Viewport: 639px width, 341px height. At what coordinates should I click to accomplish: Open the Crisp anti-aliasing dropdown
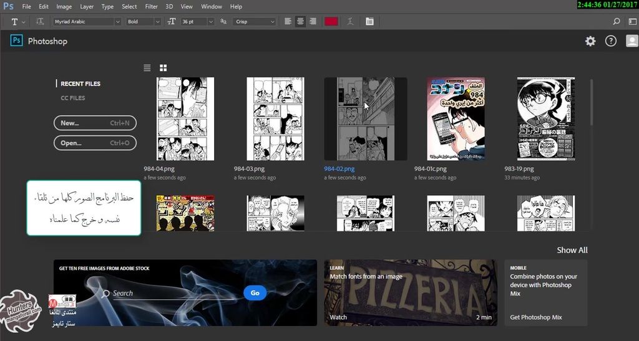coord(255,22)
